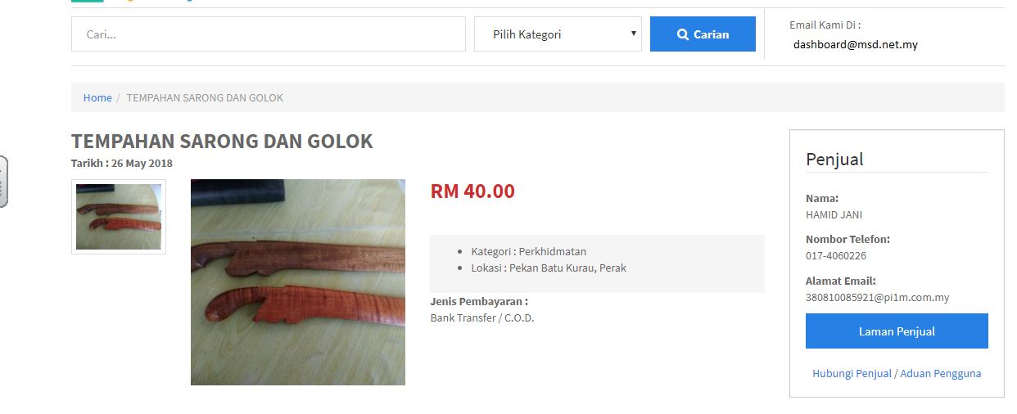This screenshot has width=1017, height=414.
Task: Open the large golok product image
Action: point(298,282)
